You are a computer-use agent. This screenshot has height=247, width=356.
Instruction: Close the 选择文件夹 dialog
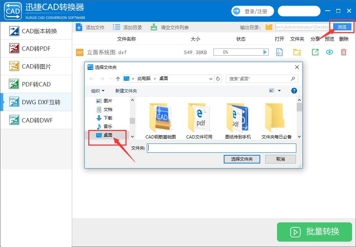(297, 67)
